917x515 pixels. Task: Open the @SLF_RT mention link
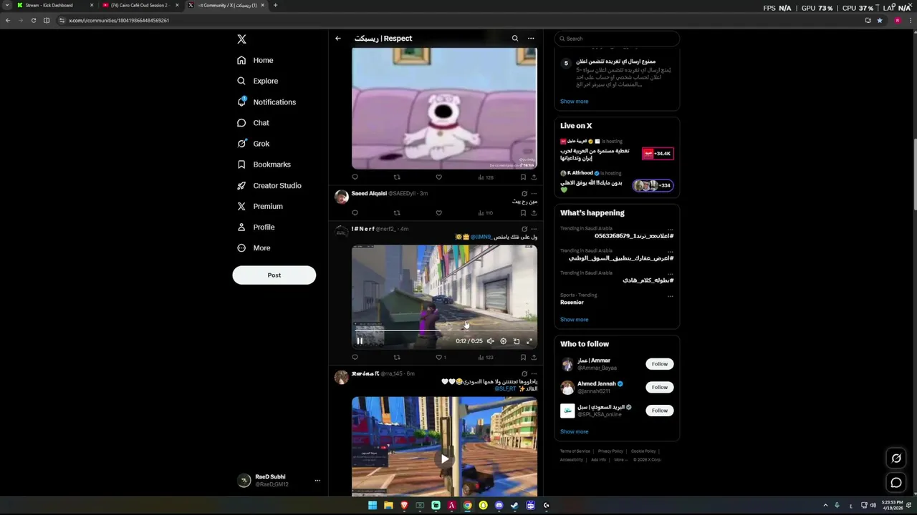coord(505,388)
